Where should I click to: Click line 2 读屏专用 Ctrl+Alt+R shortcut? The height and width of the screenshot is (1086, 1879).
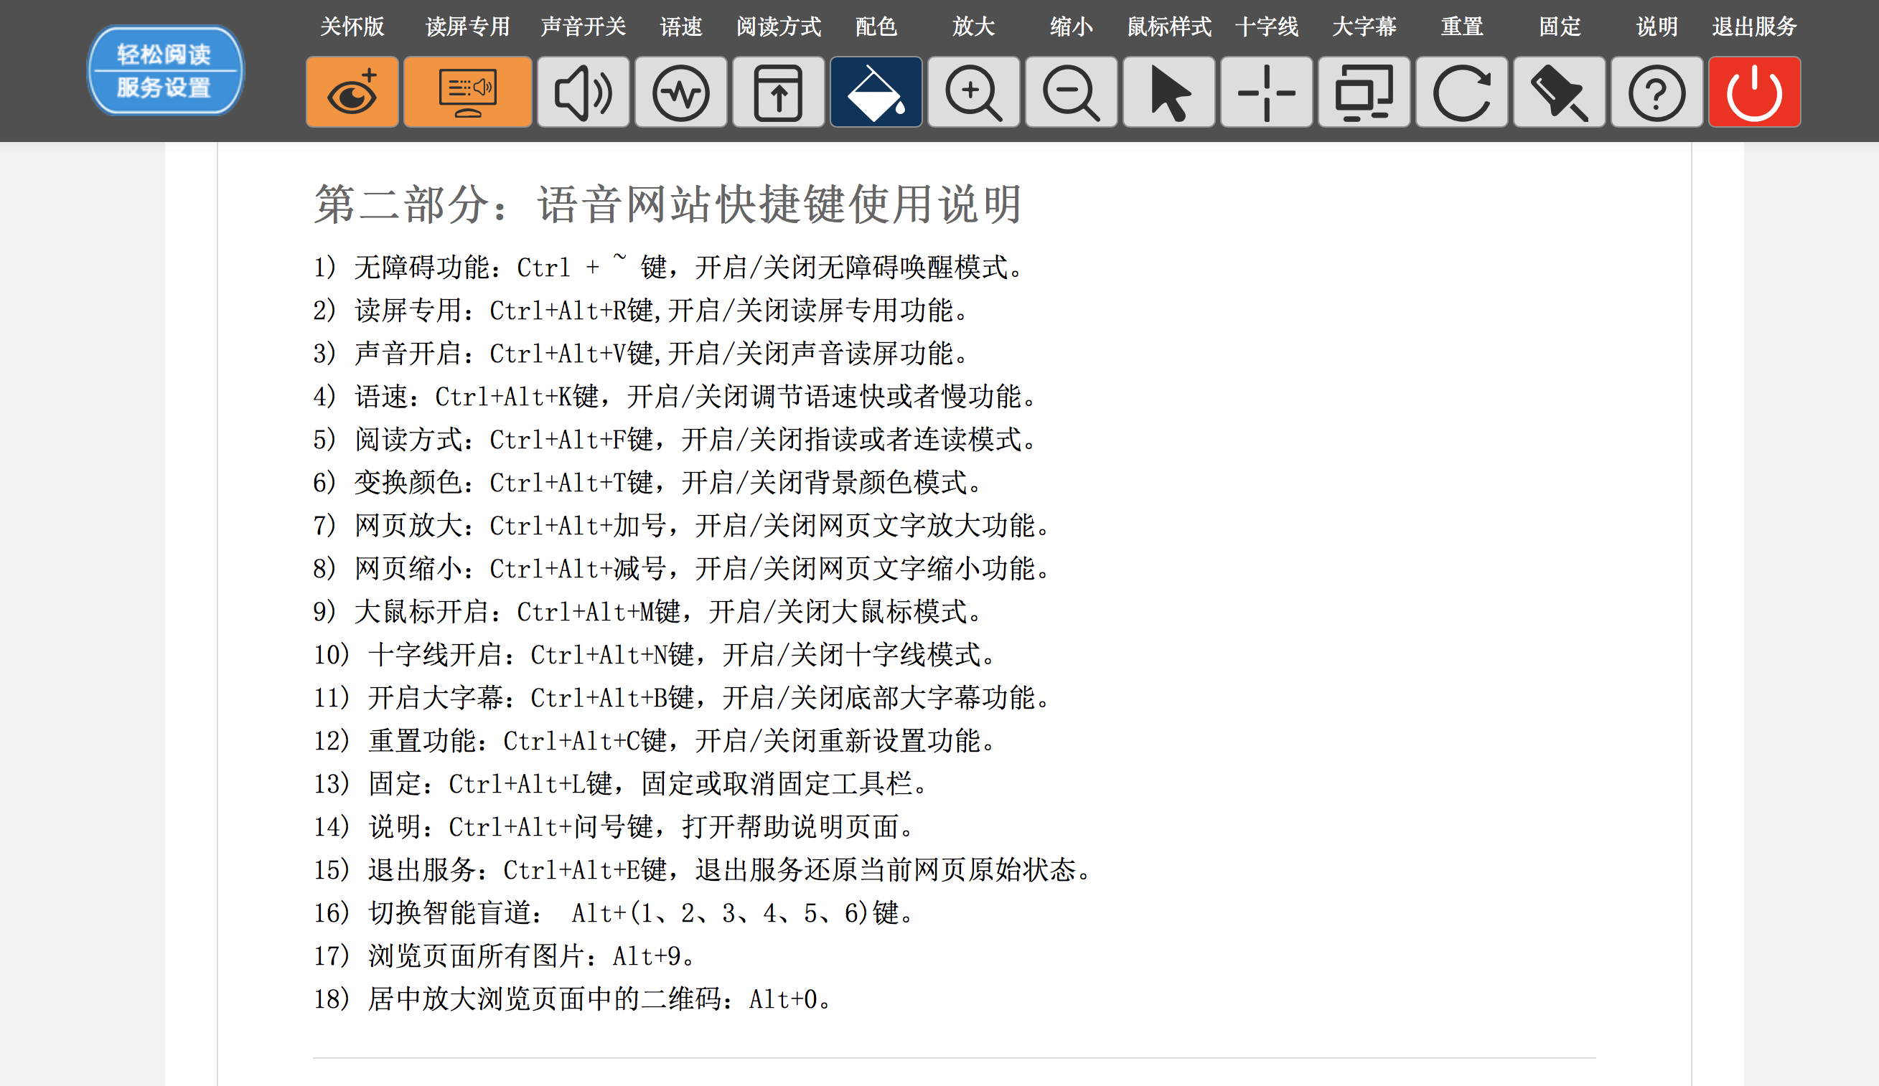[643, 310]
